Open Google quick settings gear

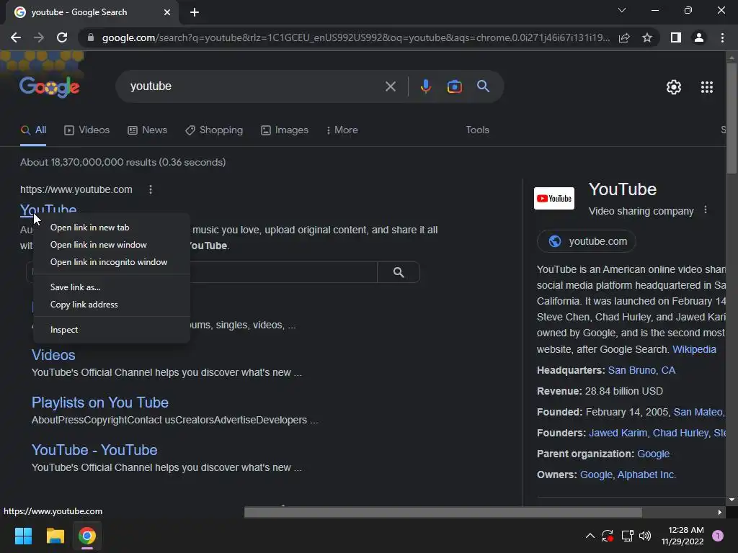click(x=674, y=87)
